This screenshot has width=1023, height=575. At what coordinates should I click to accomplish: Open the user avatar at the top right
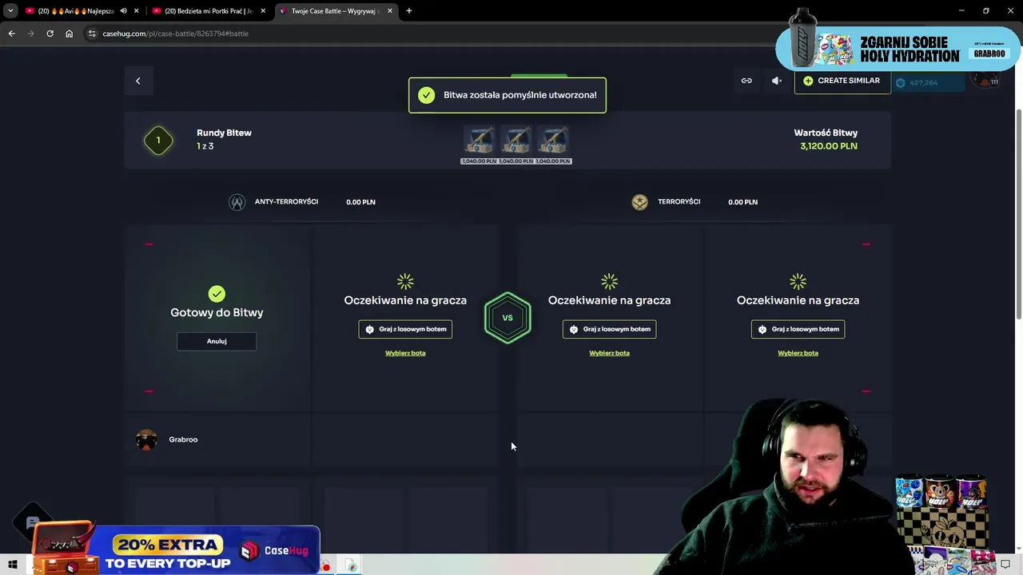(985, 80)
